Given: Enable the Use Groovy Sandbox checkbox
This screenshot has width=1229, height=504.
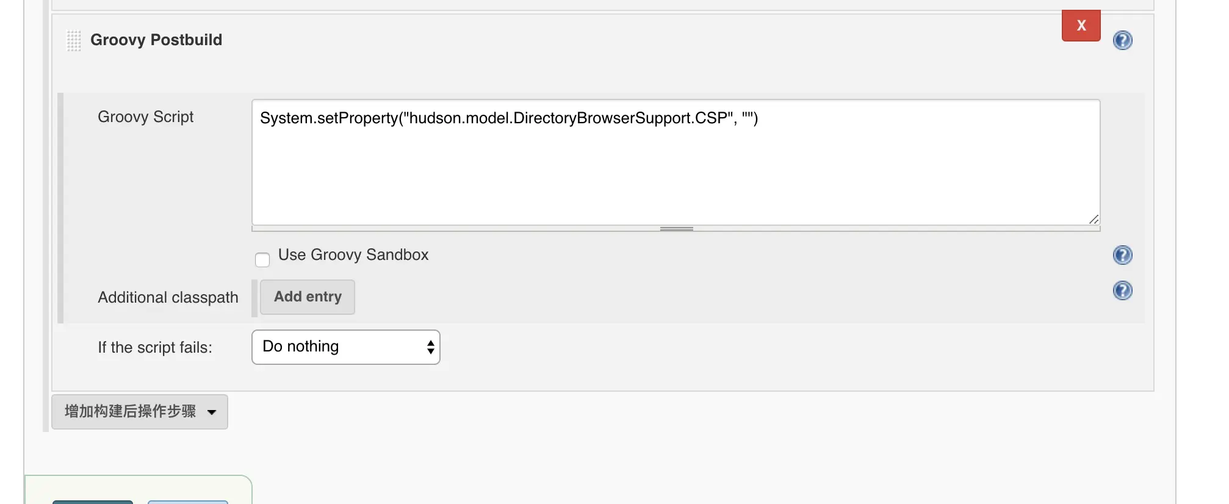Looking at the screenshot, I should point(262,260).
